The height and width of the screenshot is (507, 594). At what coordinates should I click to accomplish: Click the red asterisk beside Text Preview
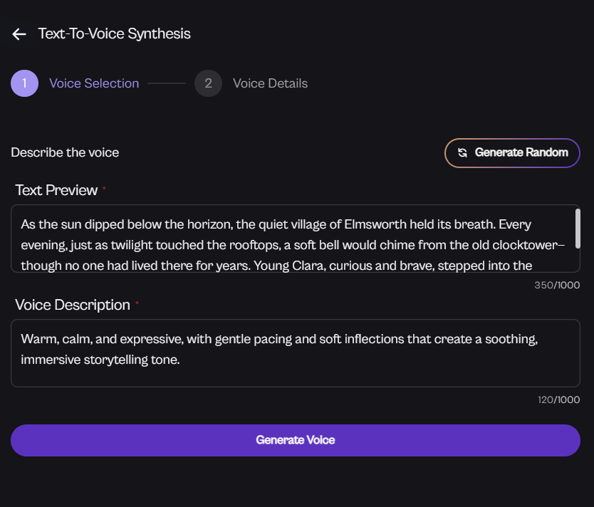coord(104,189)
